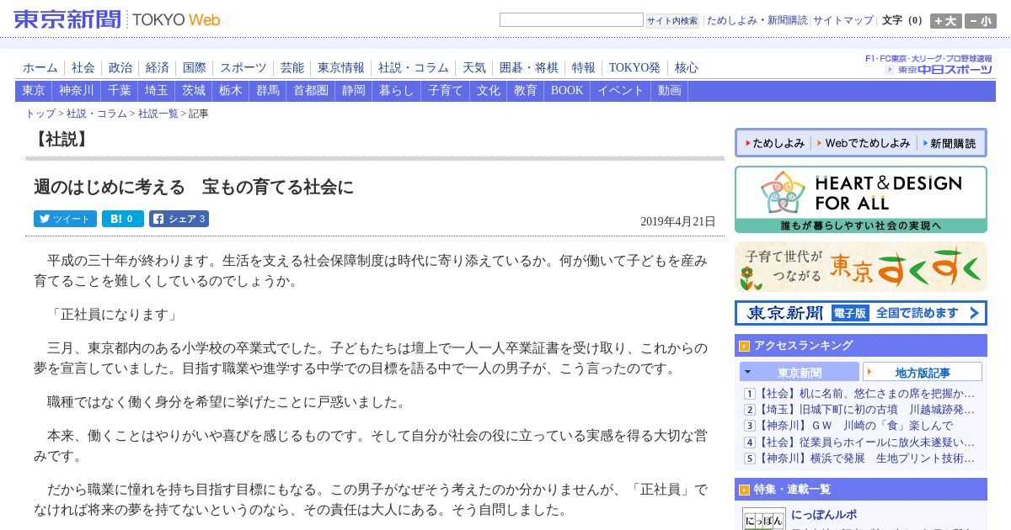
Task: Go to 社説一覧 in breadcrumb
Action: pyautogui.click(x=158, y=114)
